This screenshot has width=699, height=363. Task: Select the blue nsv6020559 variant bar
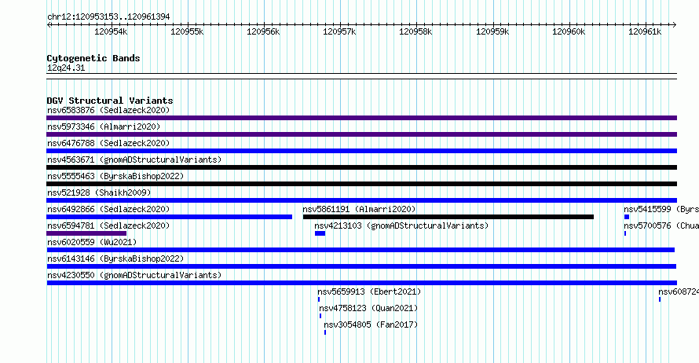pos(360,250)
